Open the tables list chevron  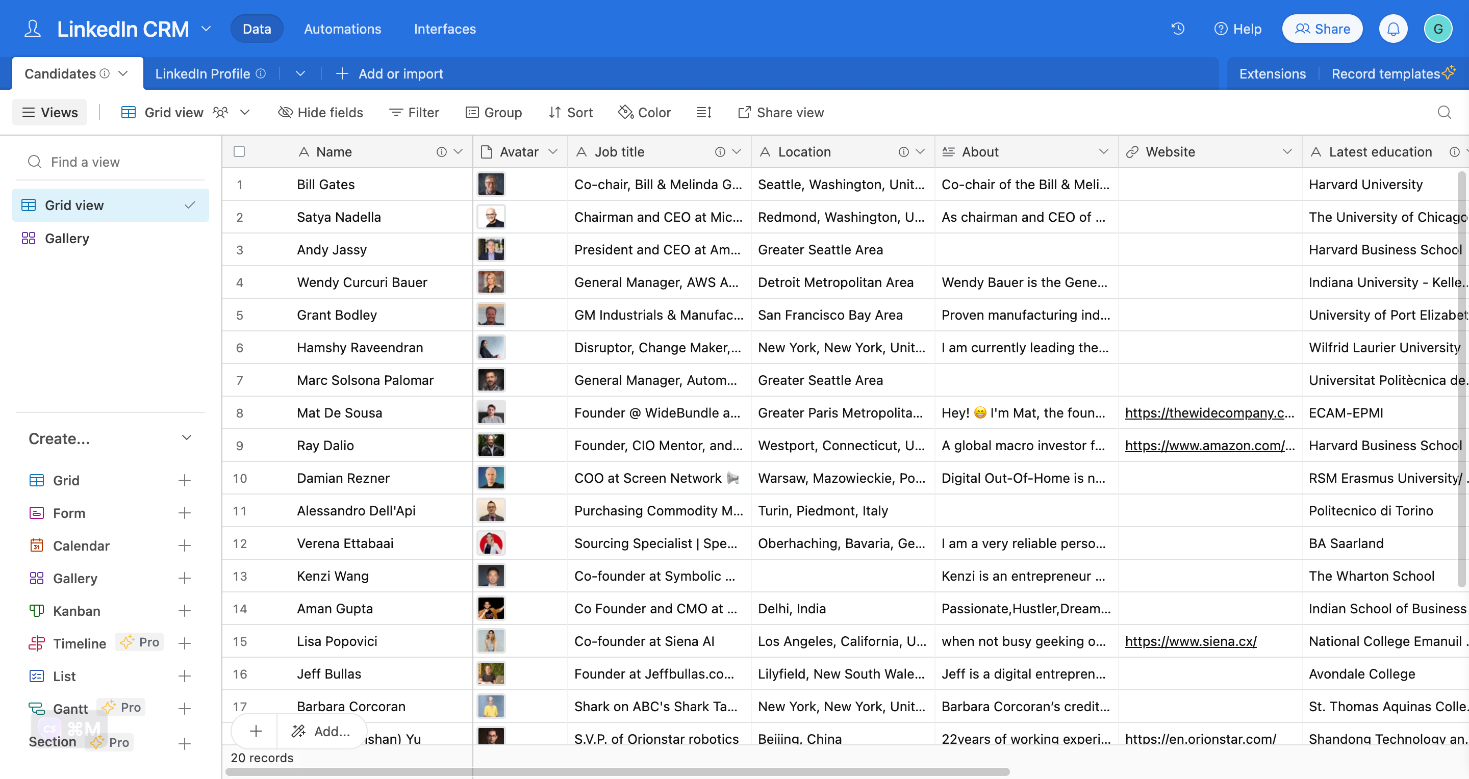[x=300, y=73]
